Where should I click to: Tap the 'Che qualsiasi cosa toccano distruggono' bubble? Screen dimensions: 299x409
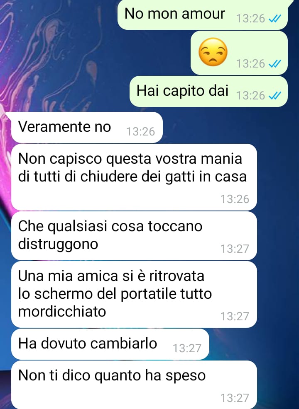[134, 236]
